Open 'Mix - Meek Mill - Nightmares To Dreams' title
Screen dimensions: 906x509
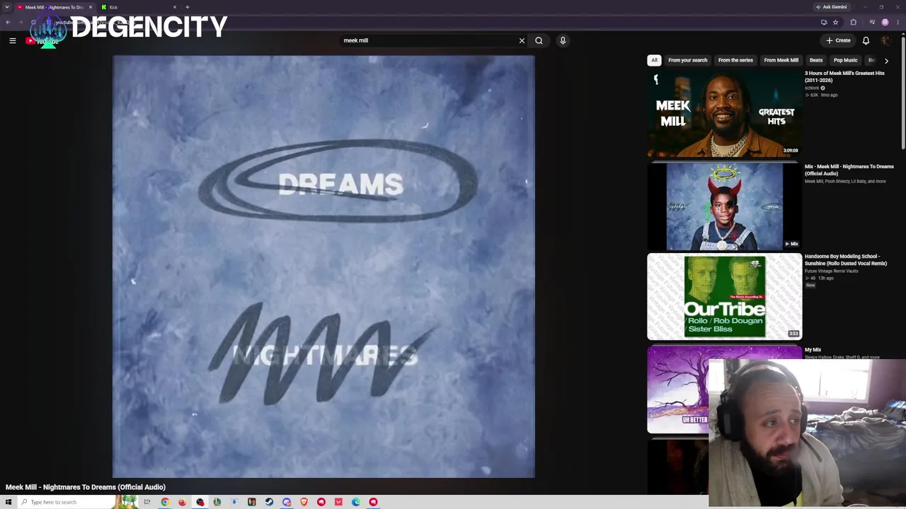(849, 170)
